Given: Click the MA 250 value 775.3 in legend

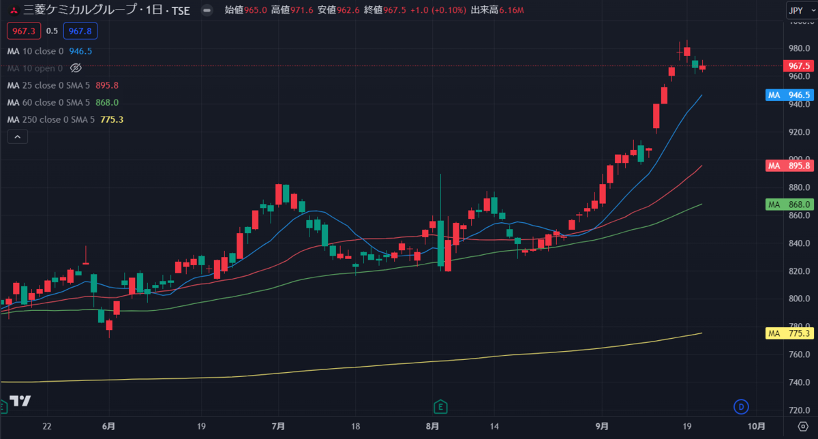Looking at the screenshot, I should 112,119.
